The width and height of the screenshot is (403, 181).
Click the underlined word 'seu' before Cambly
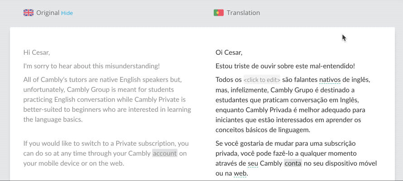click(x=253, y=163)
